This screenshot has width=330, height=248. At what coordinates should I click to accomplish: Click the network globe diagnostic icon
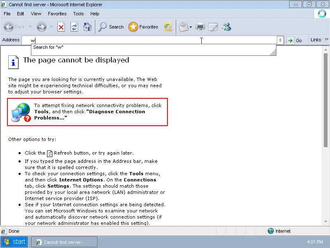coord(21,112)
